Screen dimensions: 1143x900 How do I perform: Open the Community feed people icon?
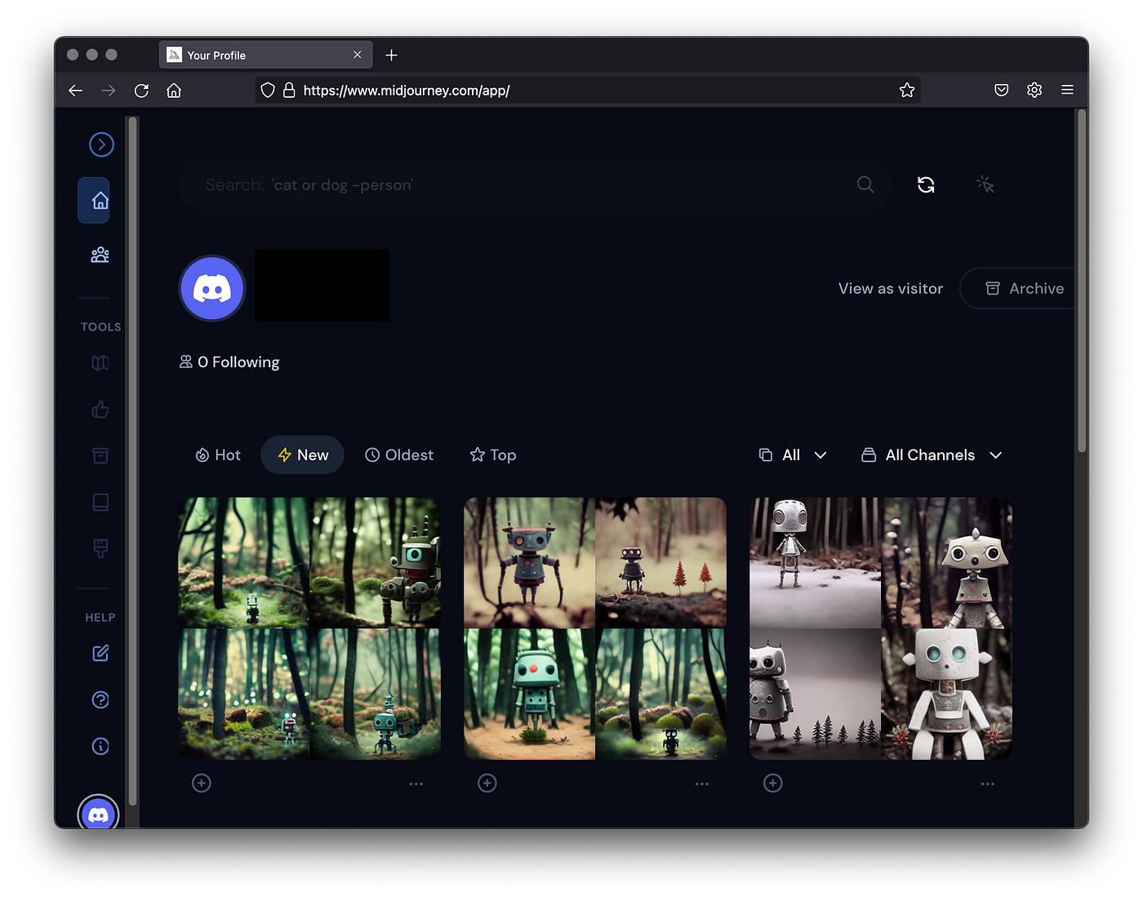tap(100, 255)
